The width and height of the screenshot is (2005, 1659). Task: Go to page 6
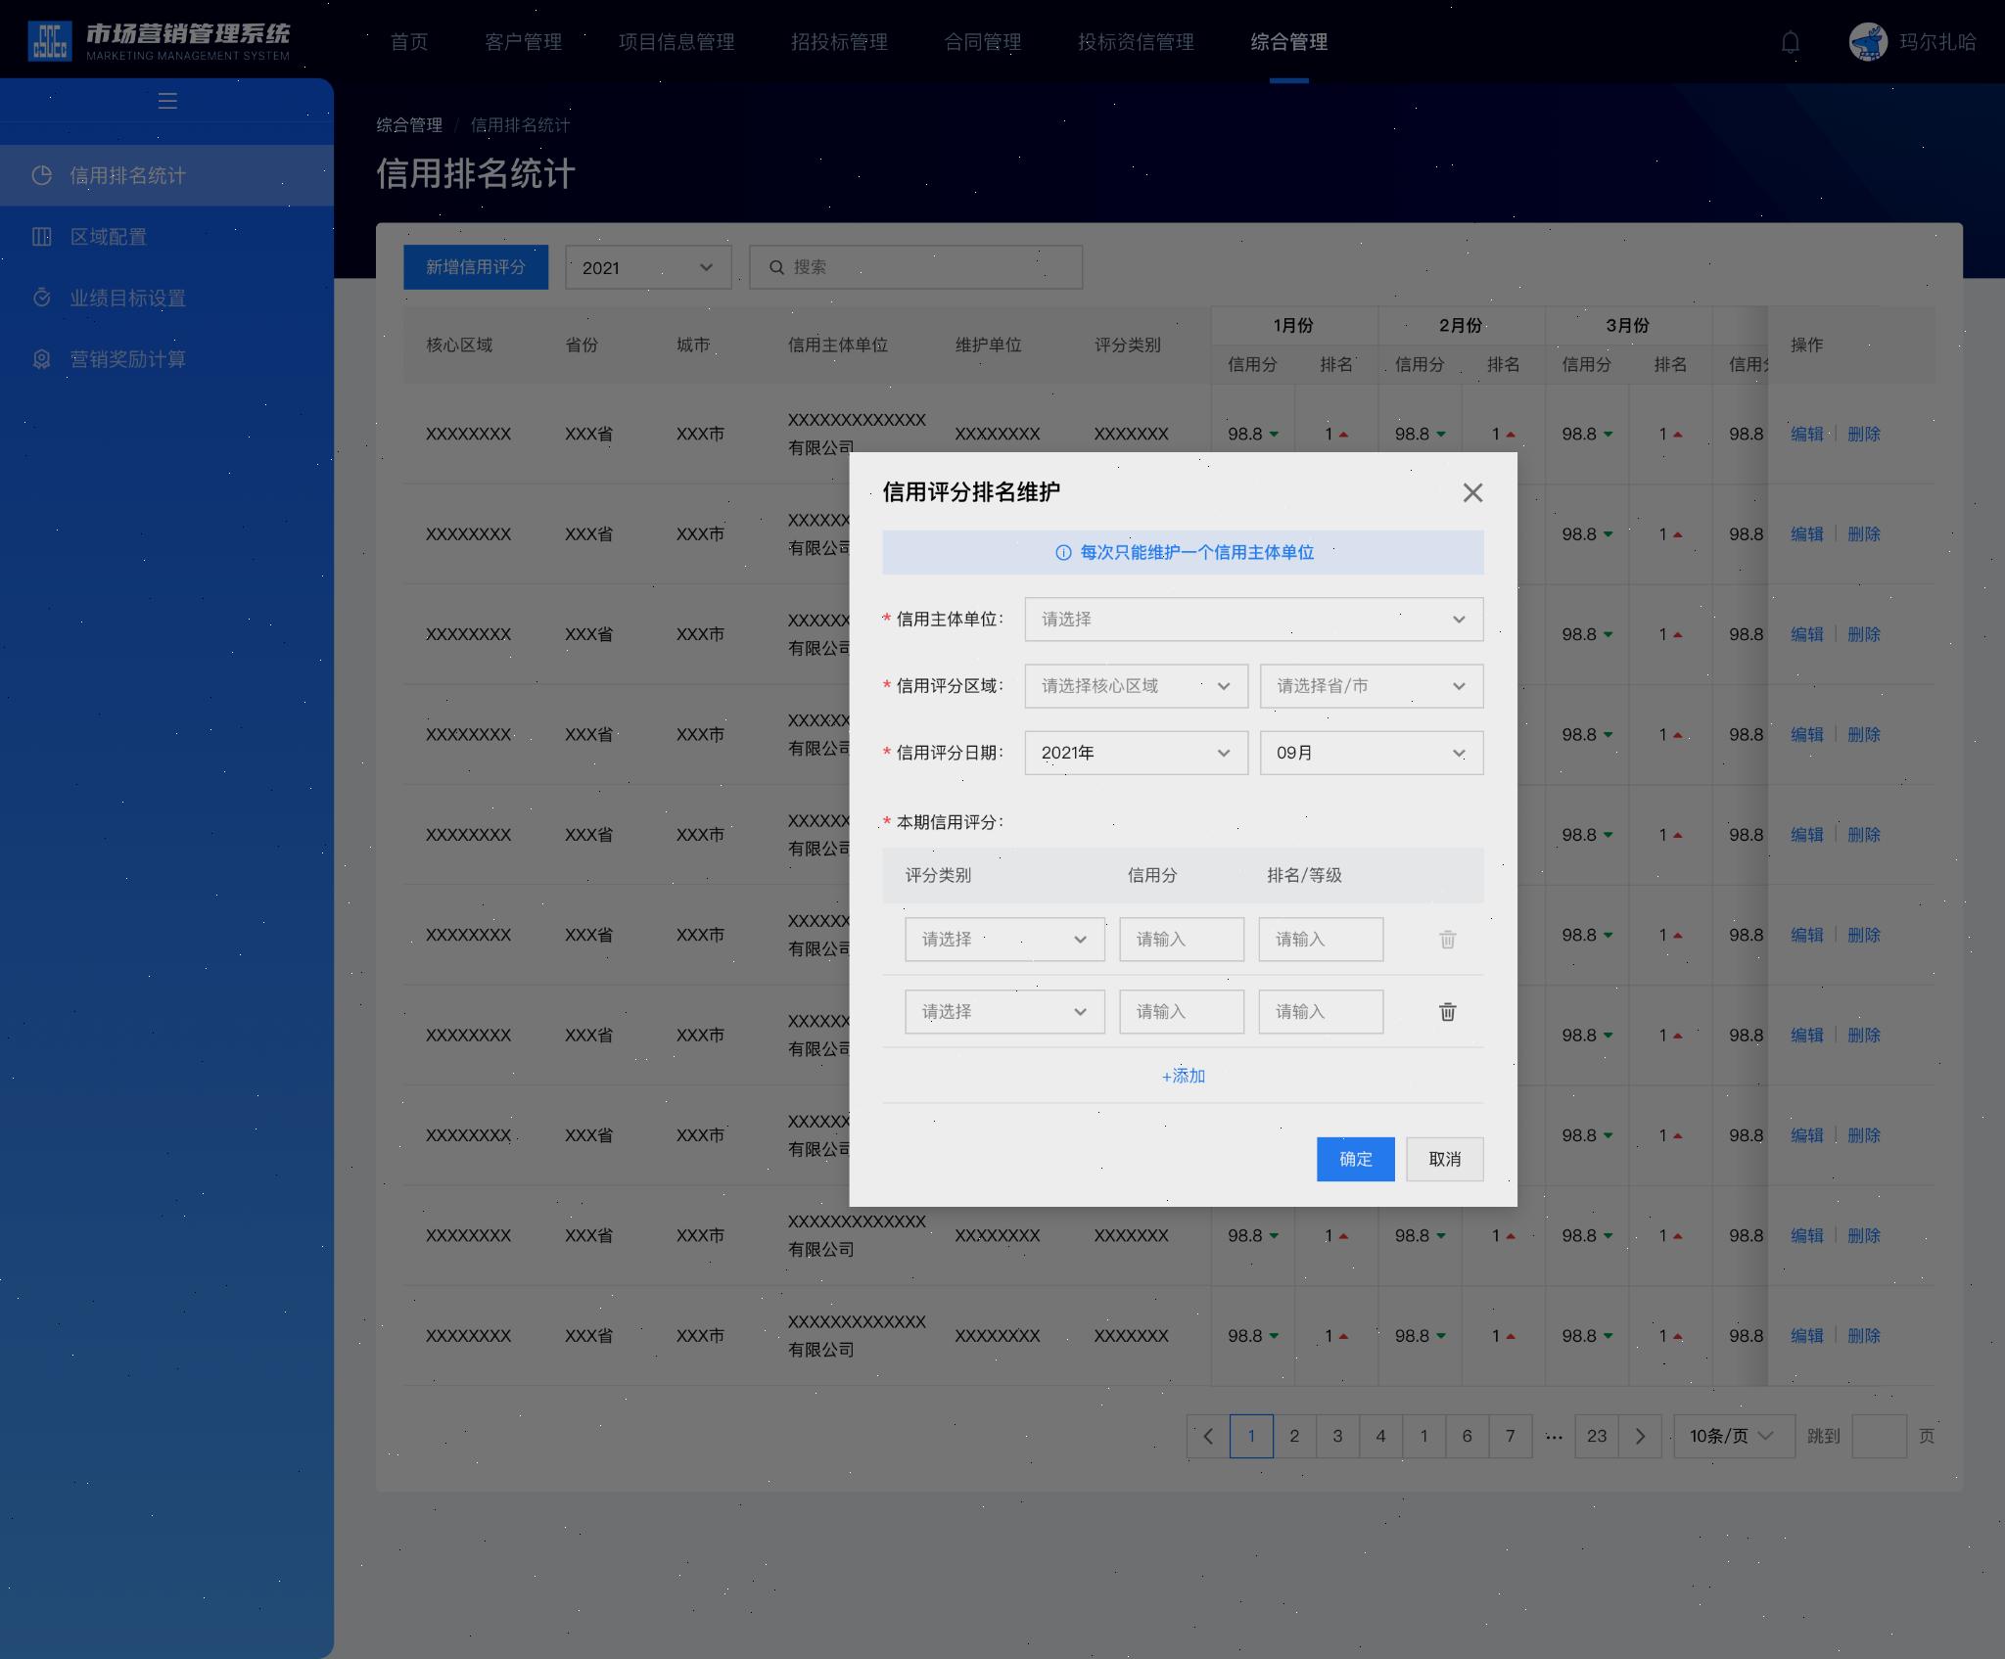point(1467,1436)
